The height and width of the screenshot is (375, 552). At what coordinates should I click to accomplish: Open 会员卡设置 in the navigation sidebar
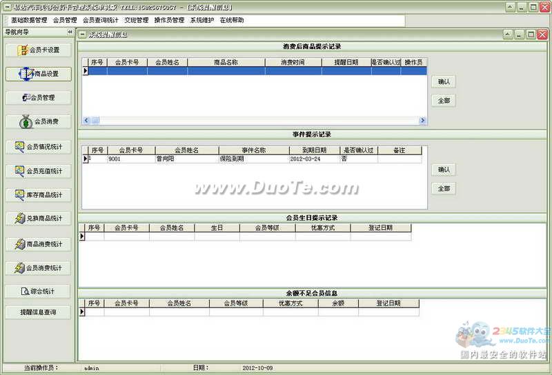coord(38,50)
